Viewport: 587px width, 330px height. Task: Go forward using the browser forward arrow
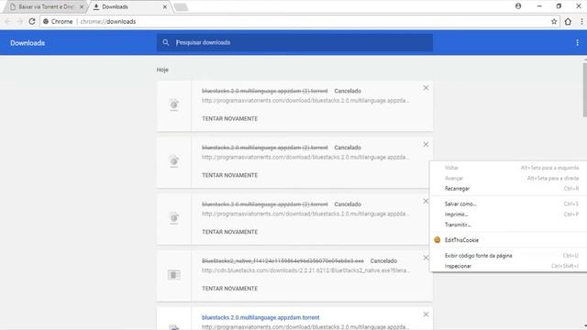19,21
